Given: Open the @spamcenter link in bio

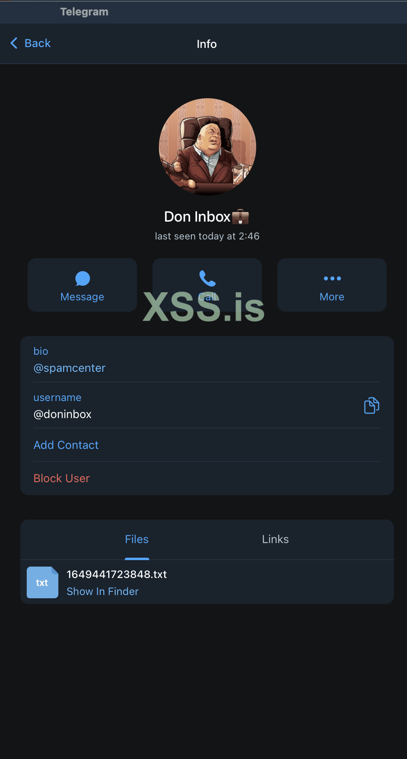Looking at the screenshot, I should pos(69,368).
